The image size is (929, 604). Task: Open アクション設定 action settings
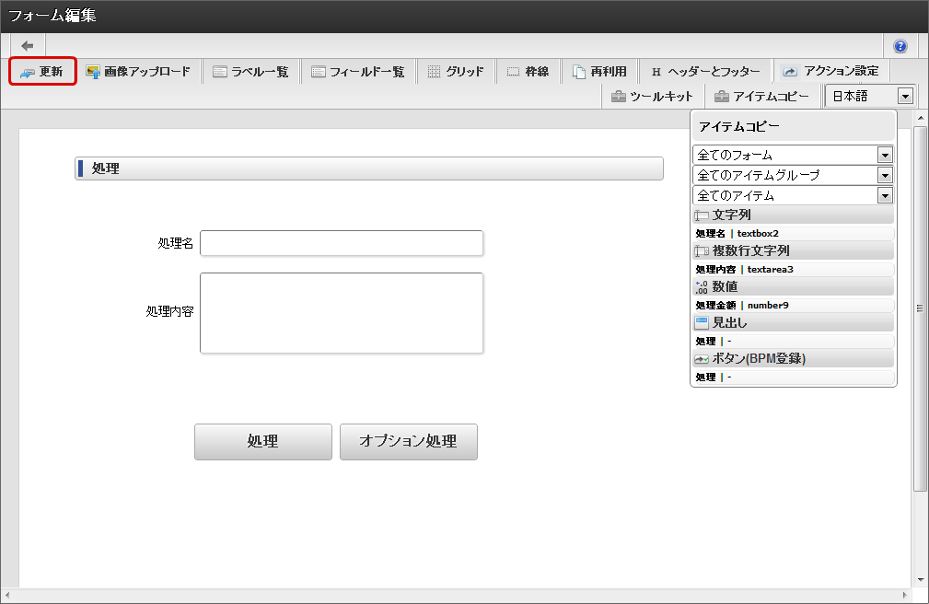[831, 71]
